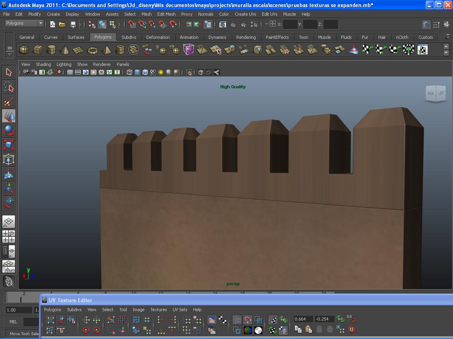Expand the input mode dropdown before X field
This screenshot has width=453, height=339.
[x=267, y=24]
